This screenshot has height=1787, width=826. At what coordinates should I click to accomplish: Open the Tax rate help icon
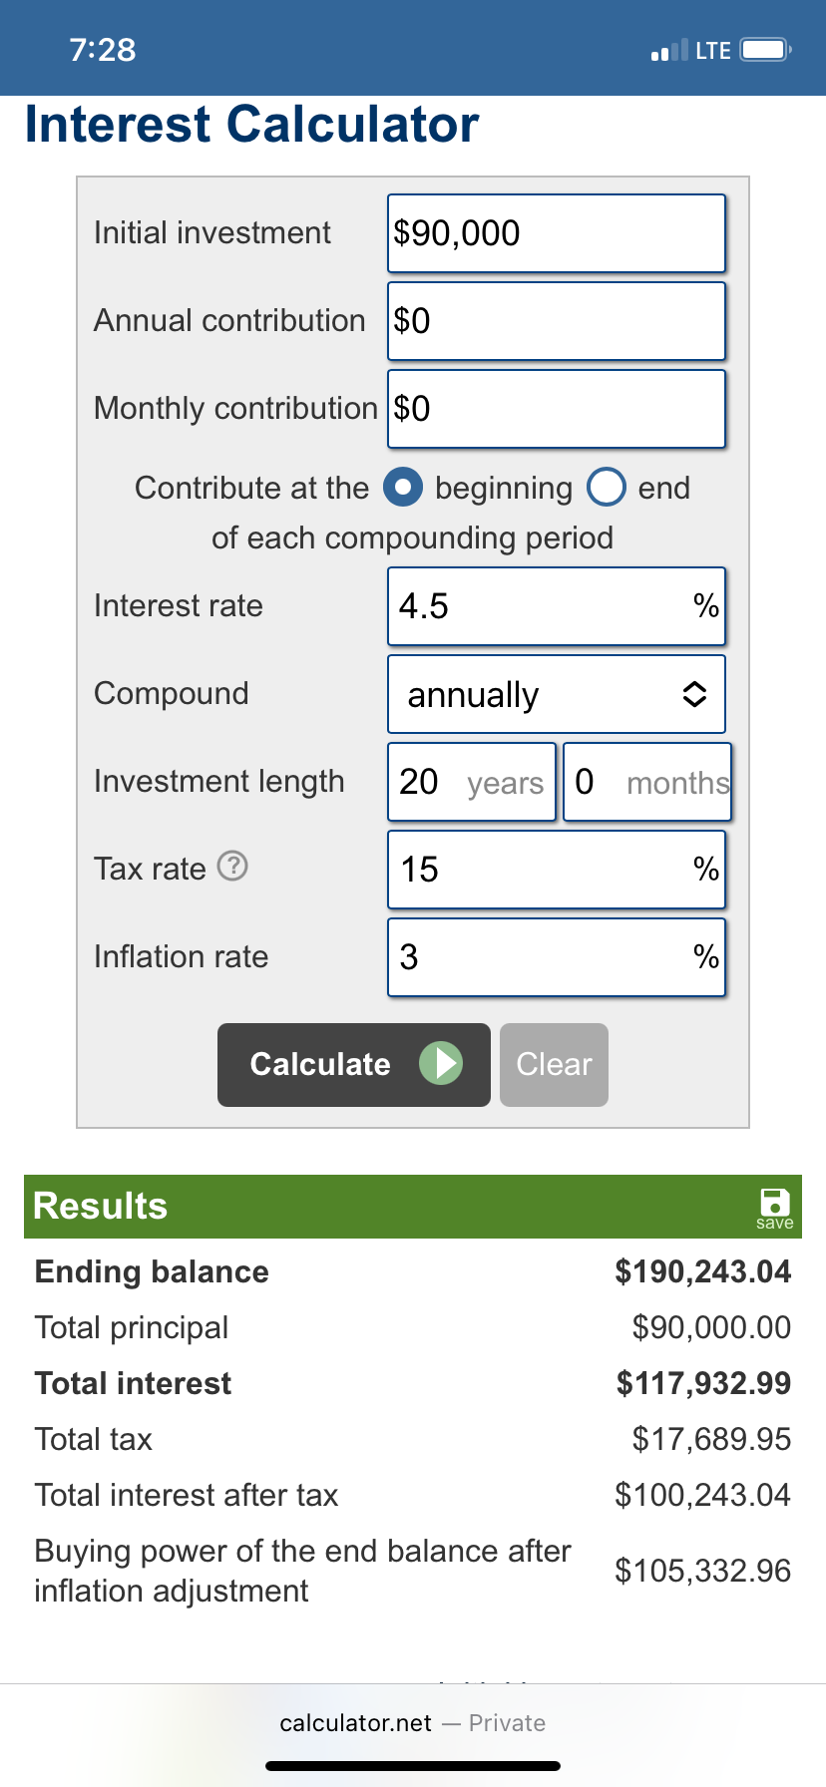(232, 867)
